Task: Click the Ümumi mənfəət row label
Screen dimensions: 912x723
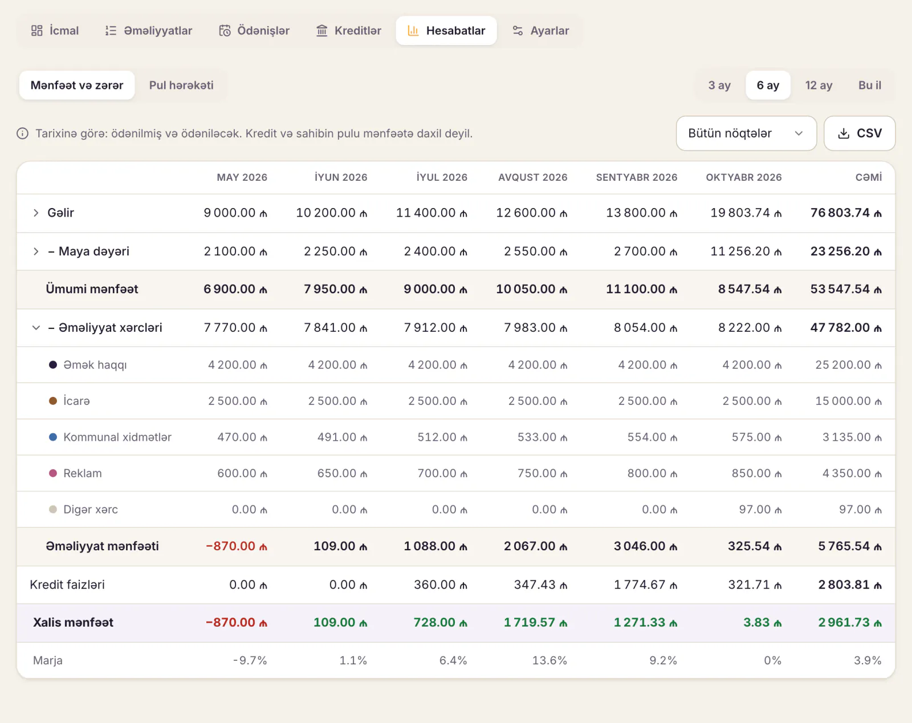Action: (x=92, y=289)
